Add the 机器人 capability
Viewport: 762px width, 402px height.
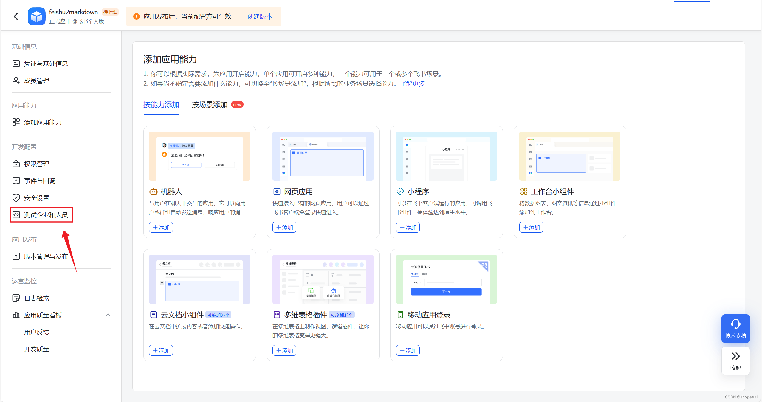[x=161, y=227]
